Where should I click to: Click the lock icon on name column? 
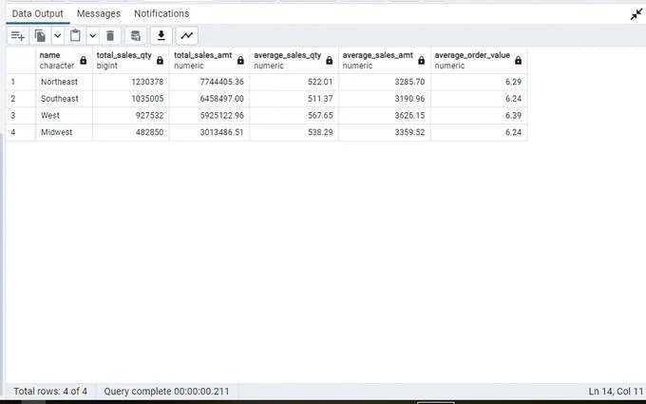point(84,61)
